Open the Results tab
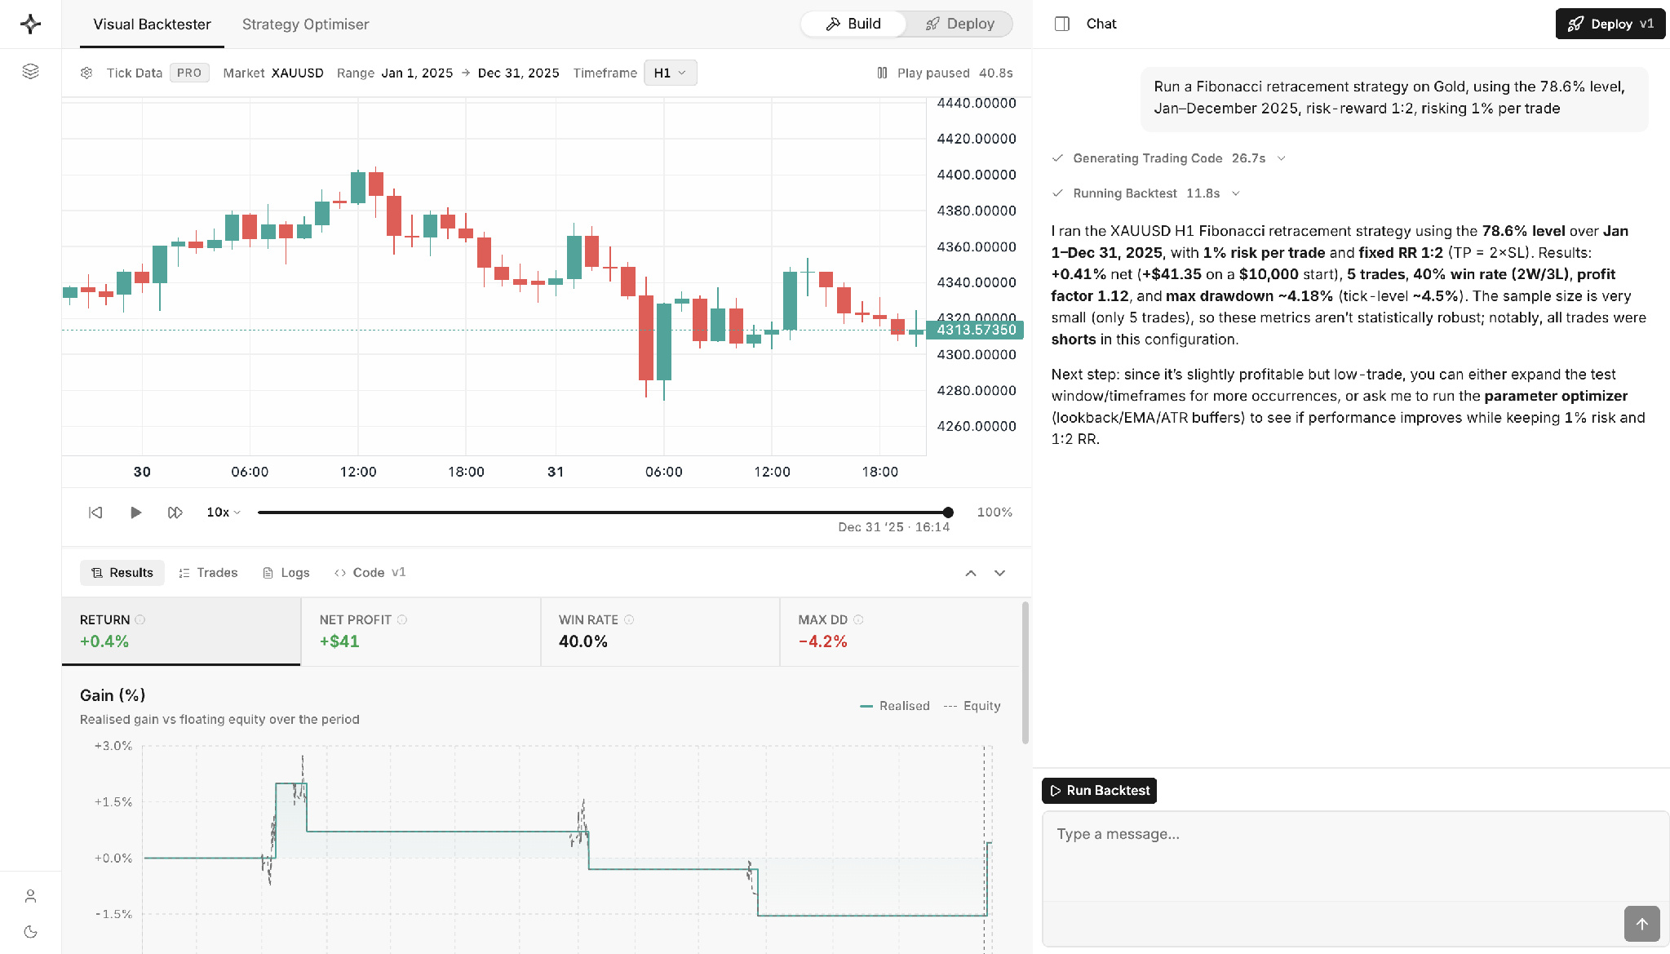This screenshot has height=954, width=1670. click(x=122, y=573)
